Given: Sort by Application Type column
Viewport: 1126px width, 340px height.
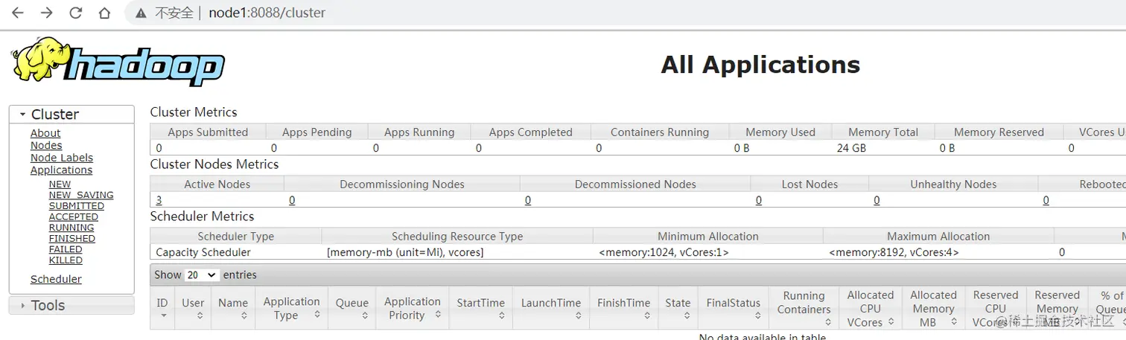Looking at the screenshot, I should click(x=292, y=308).
